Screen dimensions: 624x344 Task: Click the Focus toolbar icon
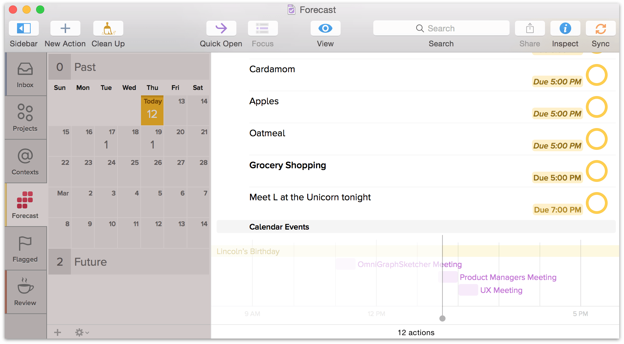point(263,28)
